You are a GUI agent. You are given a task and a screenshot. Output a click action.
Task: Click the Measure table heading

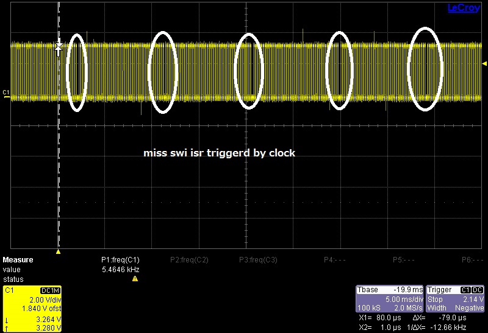coord(18,260)
